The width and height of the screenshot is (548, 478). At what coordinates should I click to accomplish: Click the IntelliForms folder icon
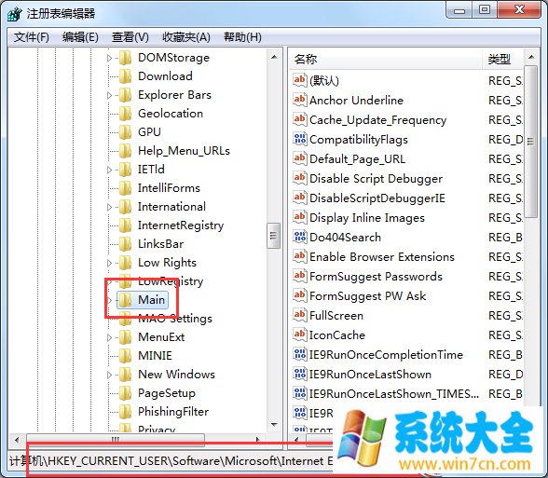pos(125,188)
